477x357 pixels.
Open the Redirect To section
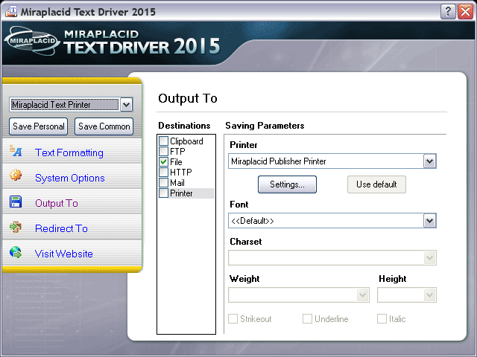[61, 228]
